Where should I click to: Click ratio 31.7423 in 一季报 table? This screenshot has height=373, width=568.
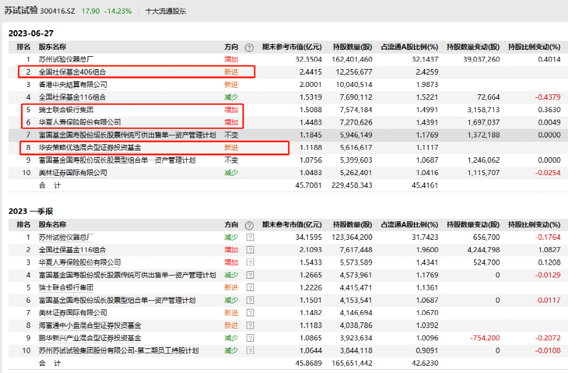point(425,237)
